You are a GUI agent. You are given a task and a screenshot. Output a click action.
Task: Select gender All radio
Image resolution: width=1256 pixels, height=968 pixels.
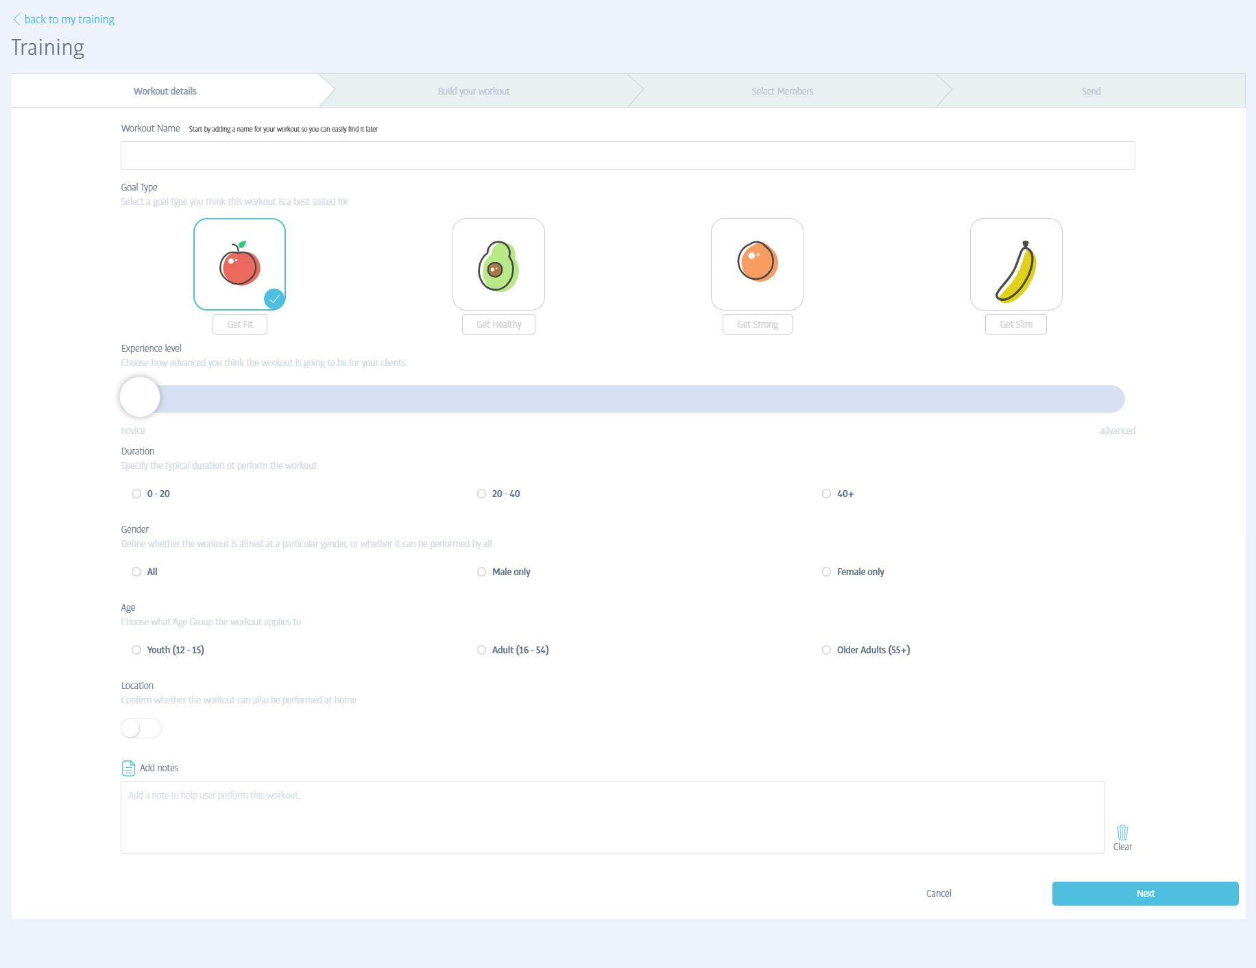point(136,572)
